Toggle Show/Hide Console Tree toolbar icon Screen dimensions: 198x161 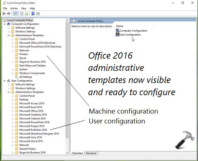point(15,13)
